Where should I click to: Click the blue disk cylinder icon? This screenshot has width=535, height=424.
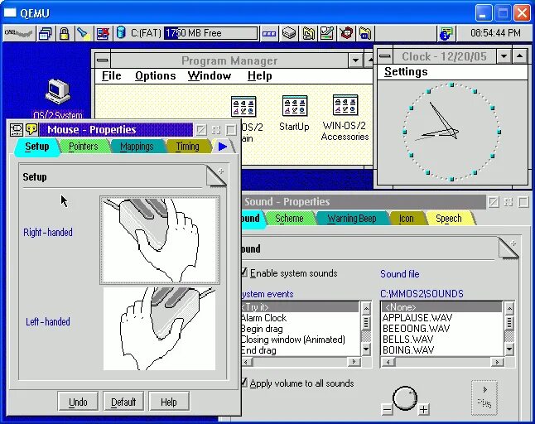point(121,33)
